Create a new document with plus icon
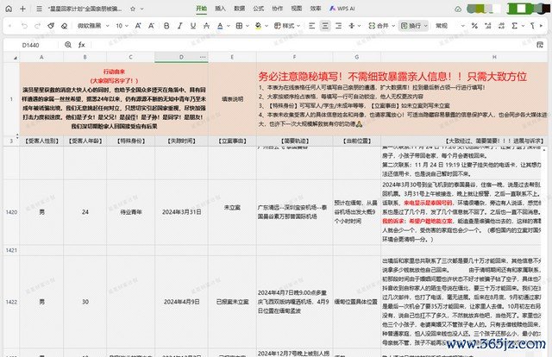The height and width of the screenshot is (357, 552). tap(23, 9)
